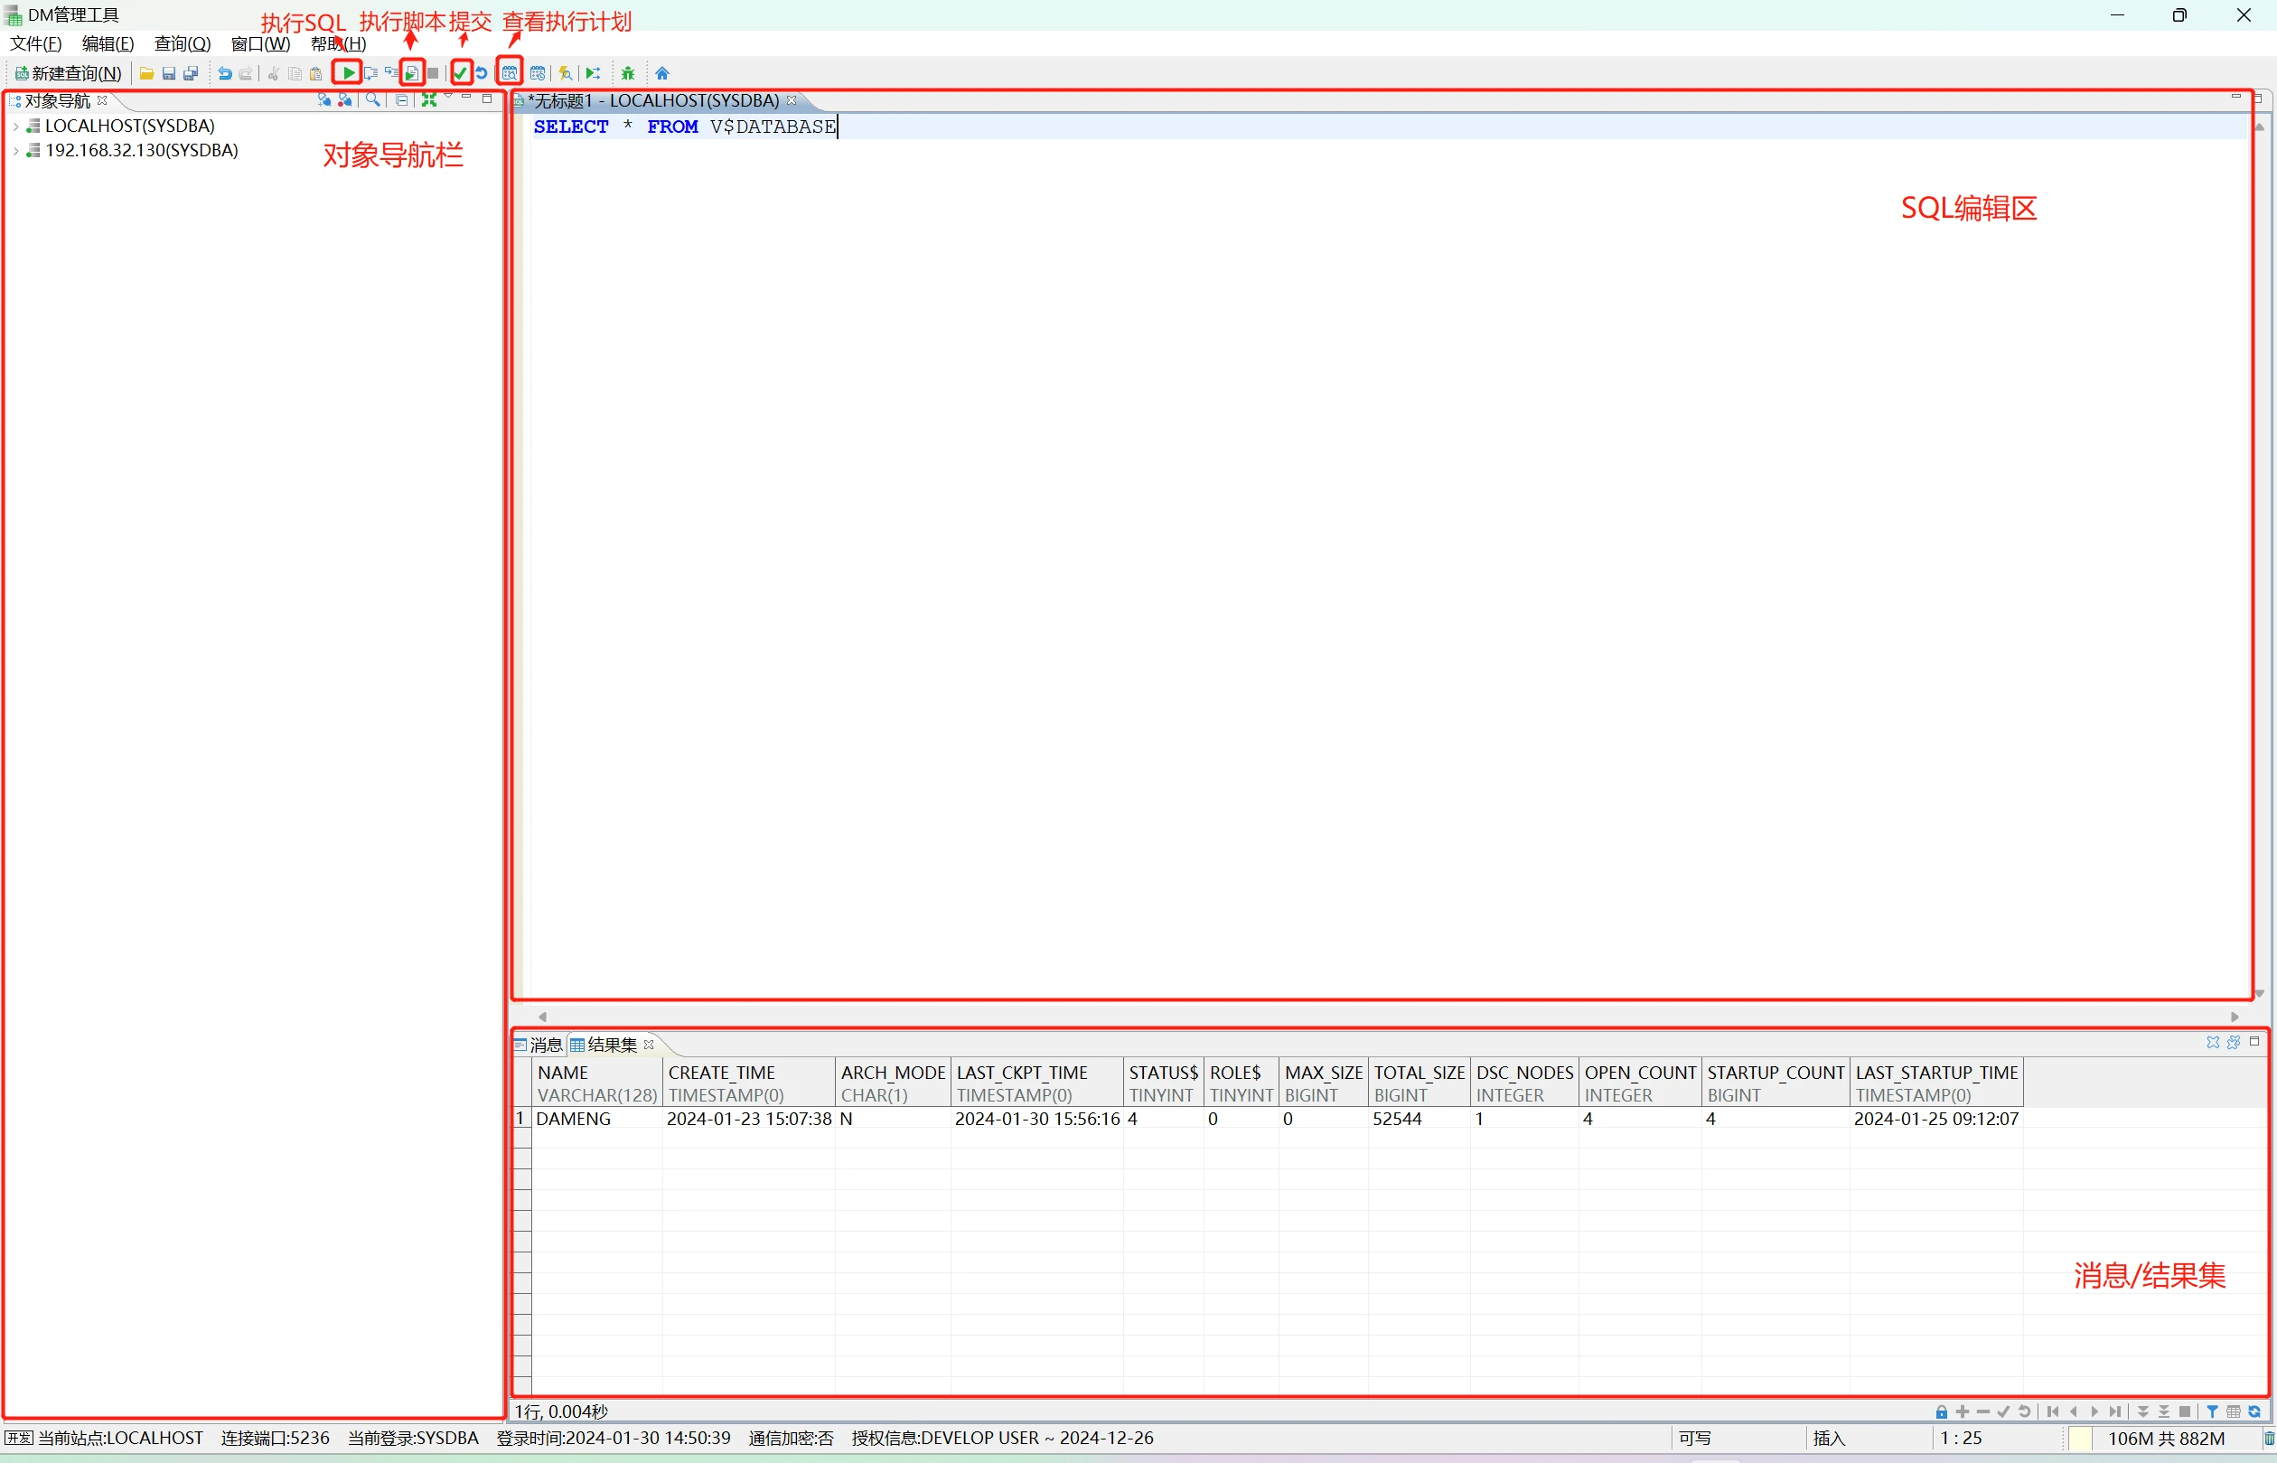Click the garbage collection trash icon
This screenshot has width=2277, height=1463.
(2269, 1439)
